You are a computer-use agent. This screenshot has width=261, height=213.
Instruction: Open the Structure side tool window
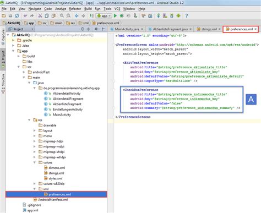pyautogui.click(x=3, y=84)
